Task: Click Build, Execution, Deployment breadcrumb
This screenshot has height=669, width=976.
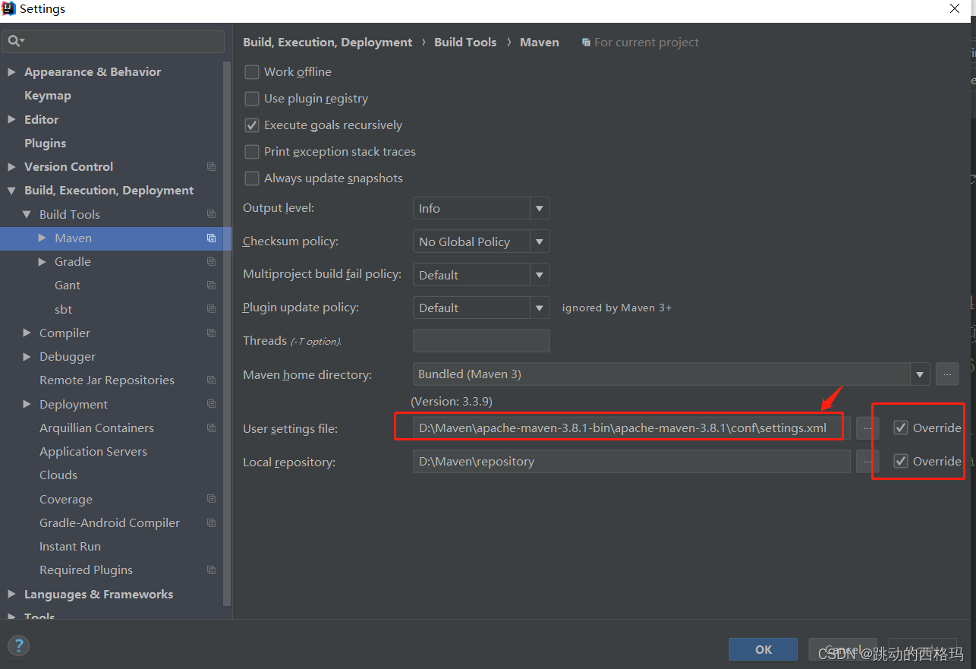Action: point(328,43)
